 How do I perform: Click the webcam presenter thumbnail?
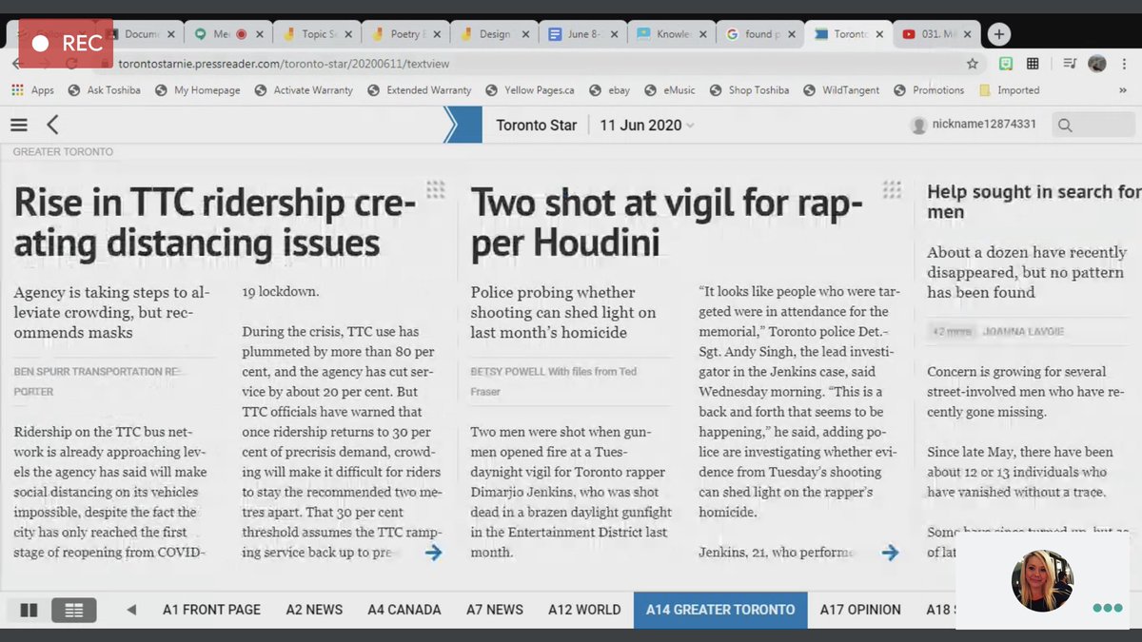coord(1042,580)
